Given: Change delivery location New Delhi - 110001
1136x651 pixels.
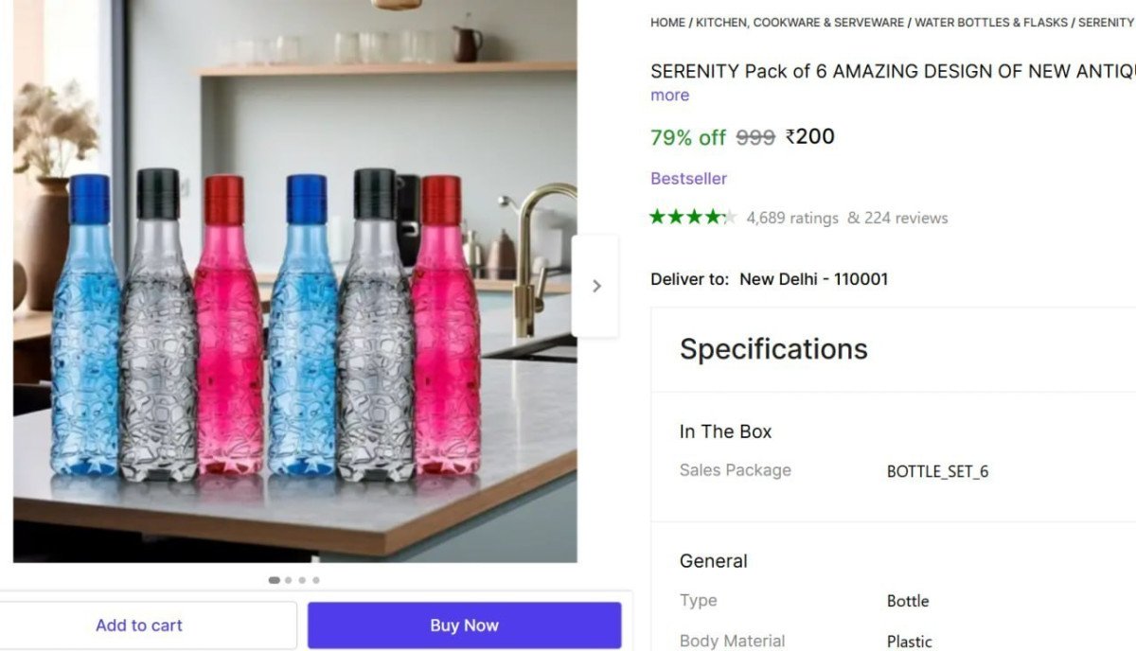Looking at the screenshot, I should pyautogui.click(x=813, y=279).
